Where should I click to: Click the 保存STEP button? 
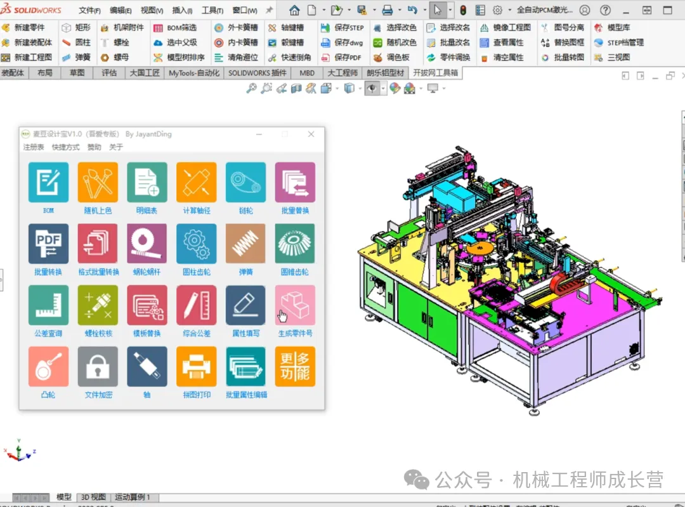(x=342, y=27)
